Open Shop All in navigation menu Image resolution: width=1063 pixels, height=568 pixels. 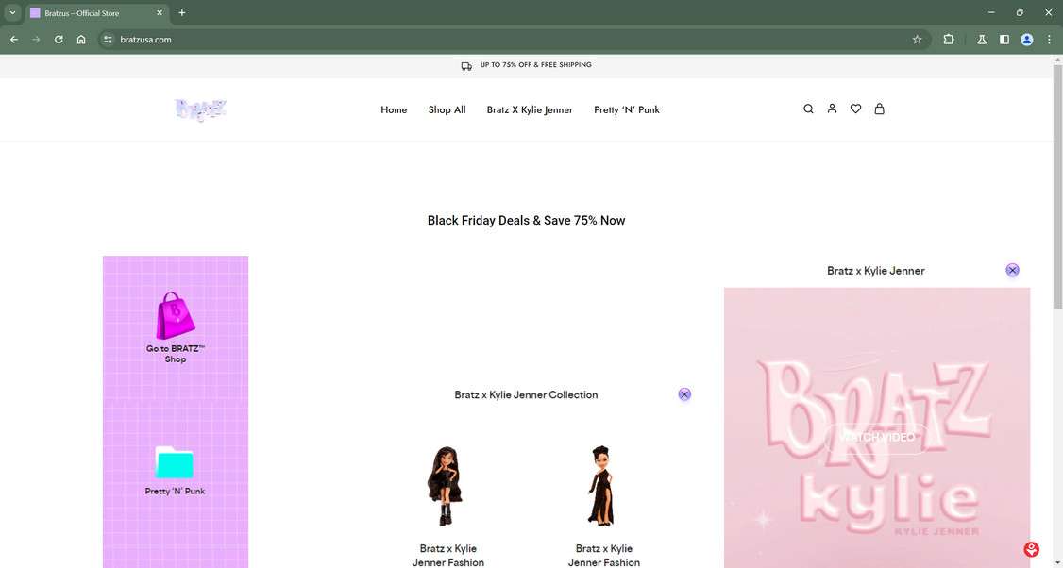click(x=447, y=109)
